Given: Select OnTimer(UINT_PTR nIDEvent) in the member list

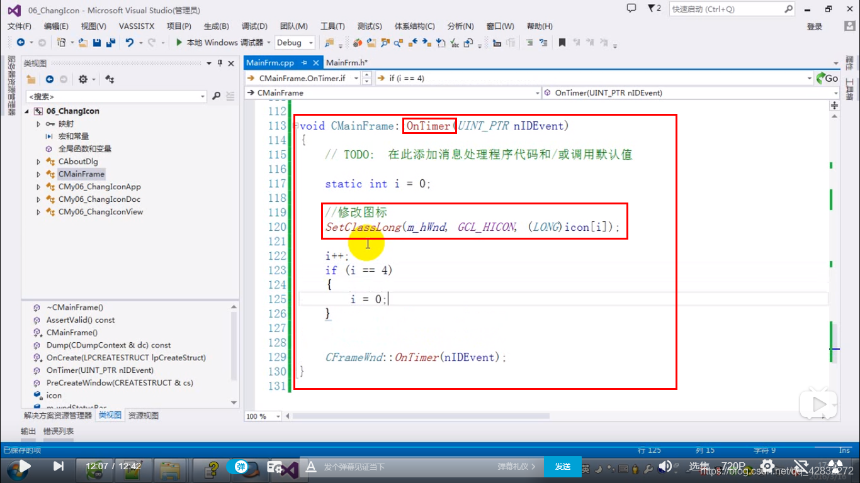Looking at the screenshot, I should tap(100, 370).
